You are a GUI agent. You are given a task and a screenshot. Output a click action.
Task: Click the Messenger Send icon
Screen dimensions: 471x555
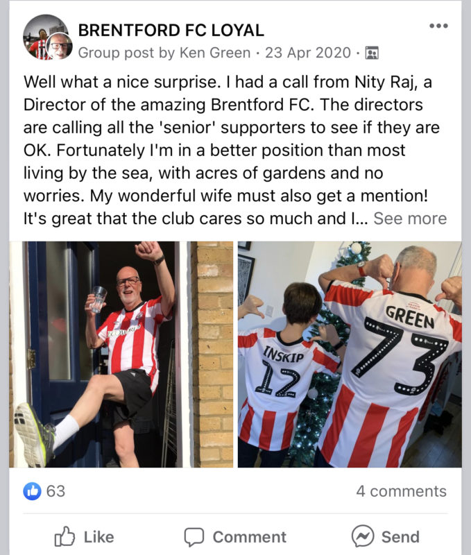(363, 536)
